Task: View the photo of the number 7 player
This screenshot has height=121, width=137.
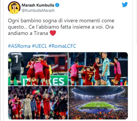Action: click(98, 69)
